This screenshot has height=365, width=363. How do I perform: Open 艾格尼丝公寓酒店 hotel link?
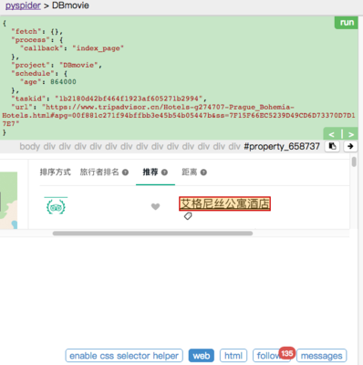(x=224, y=203)
